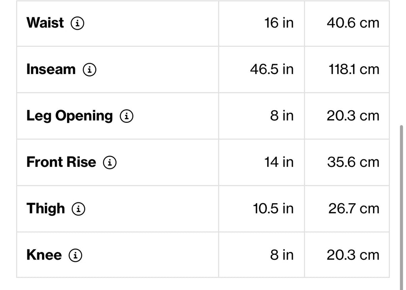Click the 26.7 cm thigh value
The width and height of the screenshot is (406, 290).
tap(354, 208)
